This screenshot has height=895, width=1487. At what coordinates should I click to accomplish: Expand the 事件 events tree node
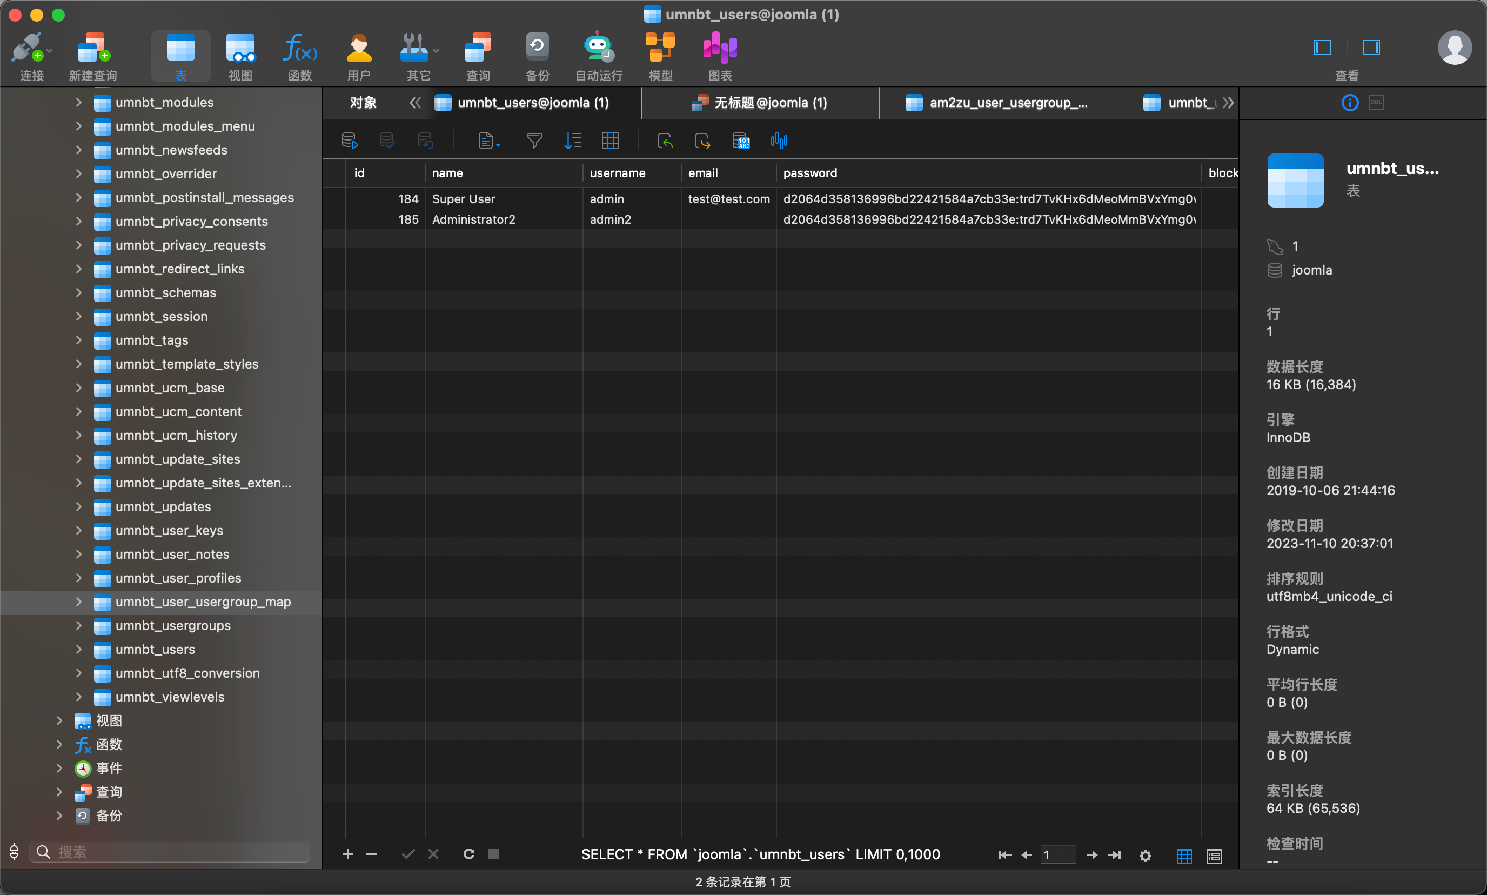tap(59, 768)
